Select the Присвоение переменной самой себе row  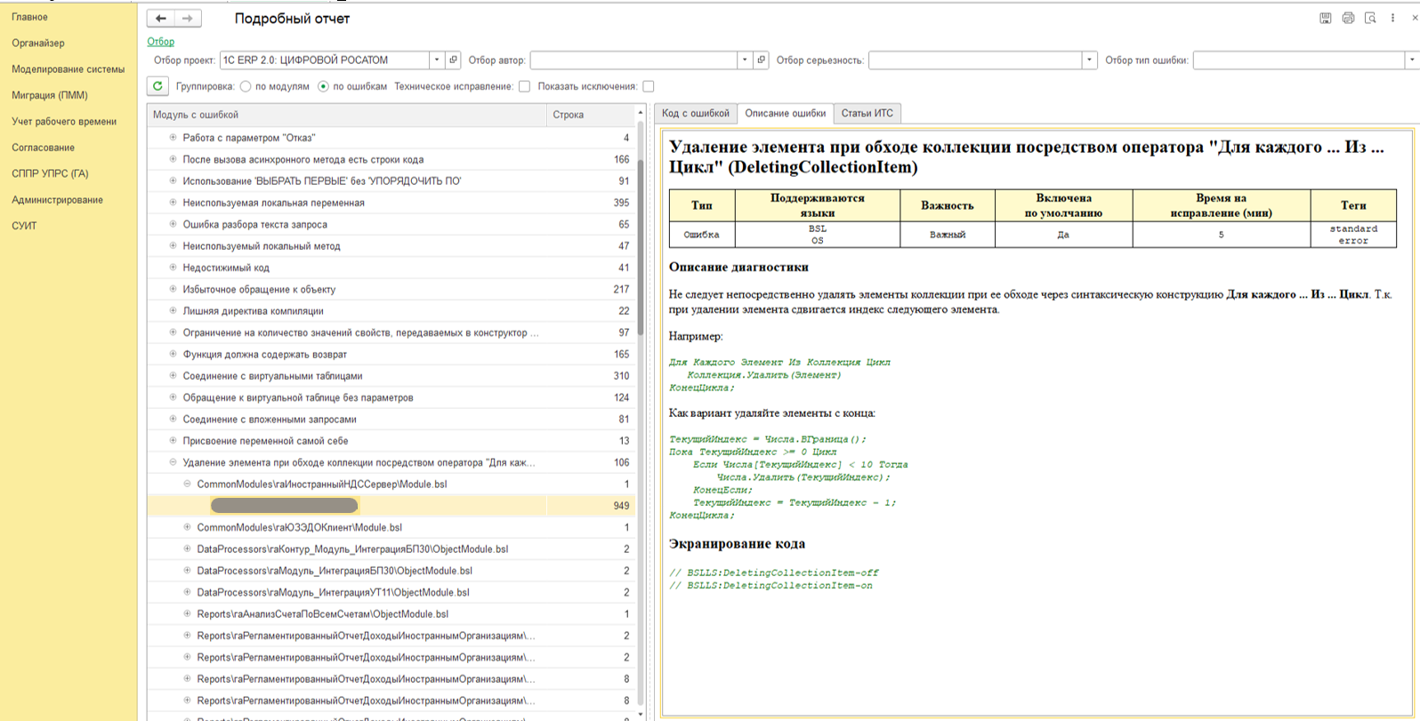click(x=391, y=441)
